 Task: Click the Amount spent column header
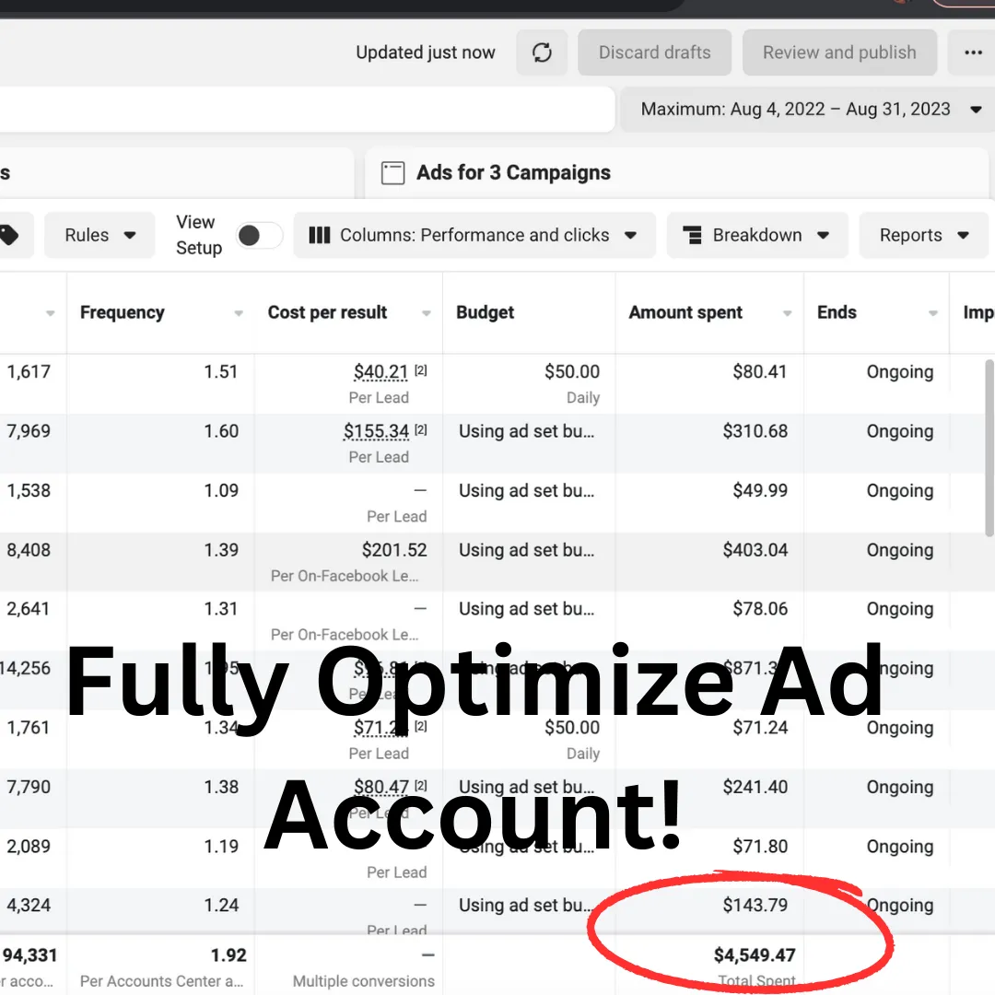coord(685,312)
